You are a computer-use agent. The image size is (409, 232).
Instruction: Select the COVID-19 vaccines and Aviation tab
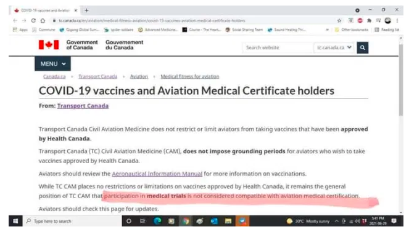click(x=45, y=10)
